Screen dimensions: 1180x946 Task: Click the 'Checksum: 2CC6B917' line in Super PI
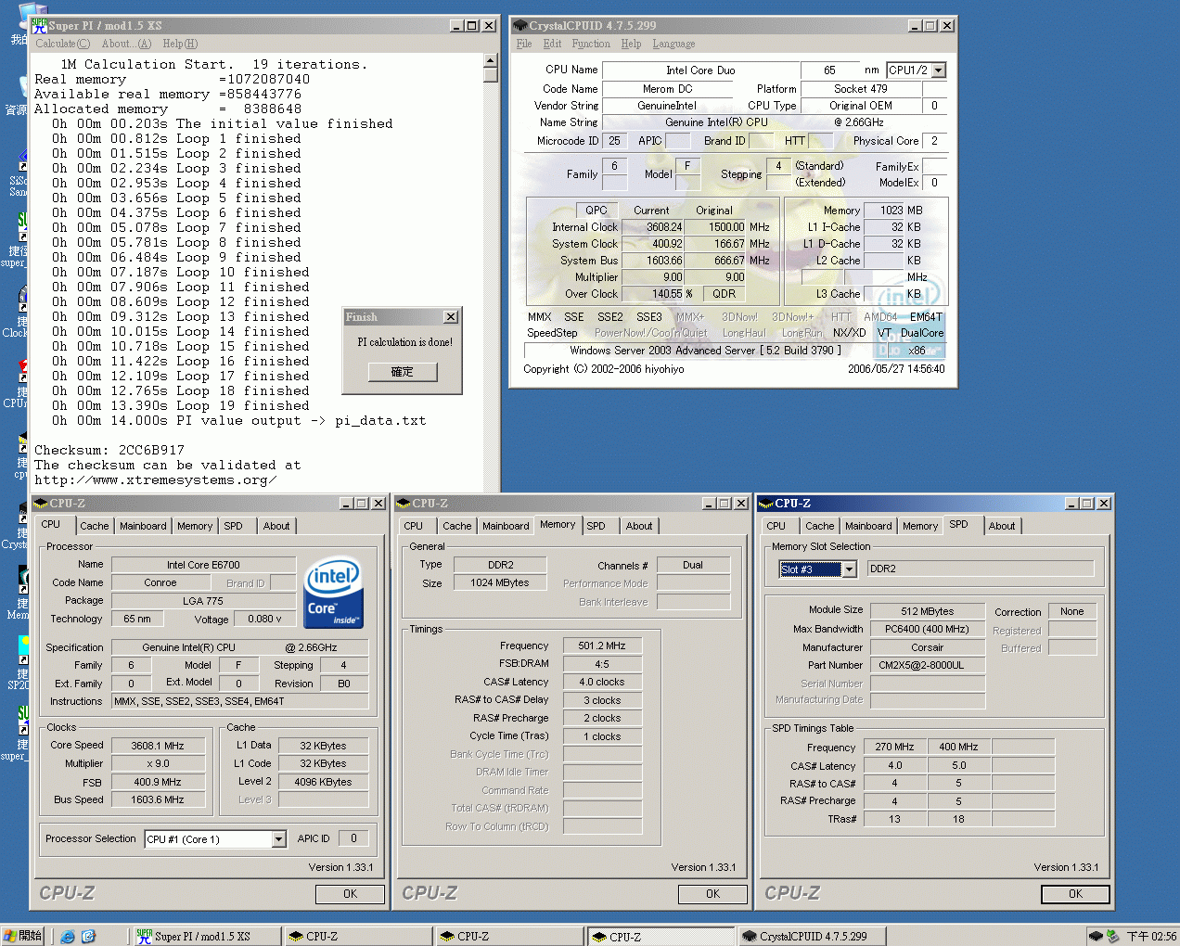click(109, 451)
